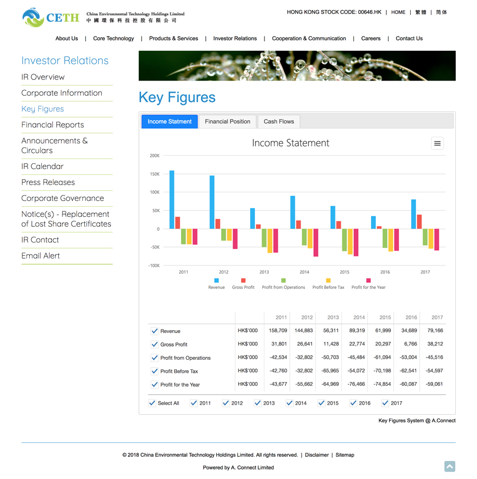The width and height of the screenshot is (477, 479).
Task: Open About Us menu
Action: coord(67,39)
